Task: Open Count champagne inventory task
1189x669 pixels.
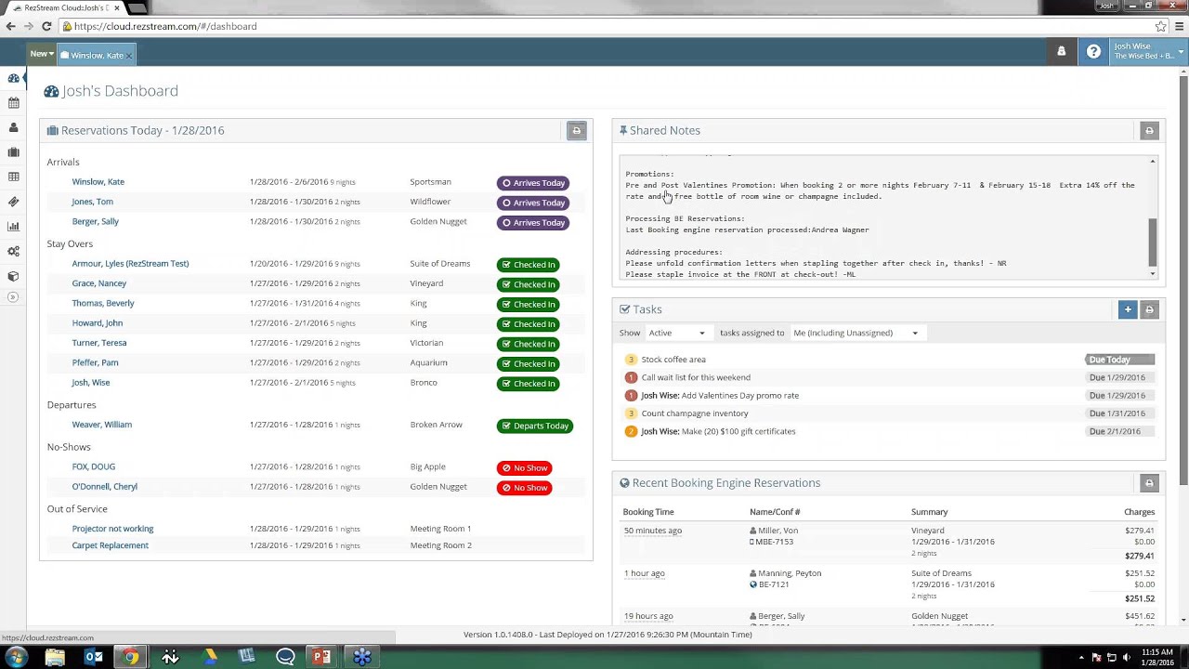Action: pos(694,413)
